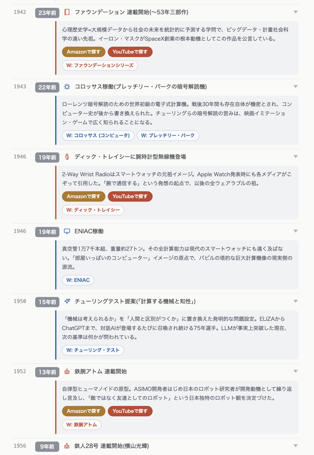Click the book icon beside ファウンデーション
The width and height of the screenshot is (314, 455).
(67, 12)
